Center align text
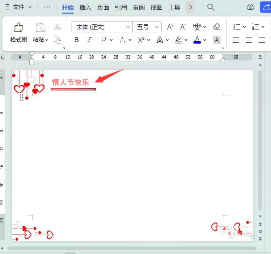The width and height of the screenshot is (271, 254). (x=249, y=40)
